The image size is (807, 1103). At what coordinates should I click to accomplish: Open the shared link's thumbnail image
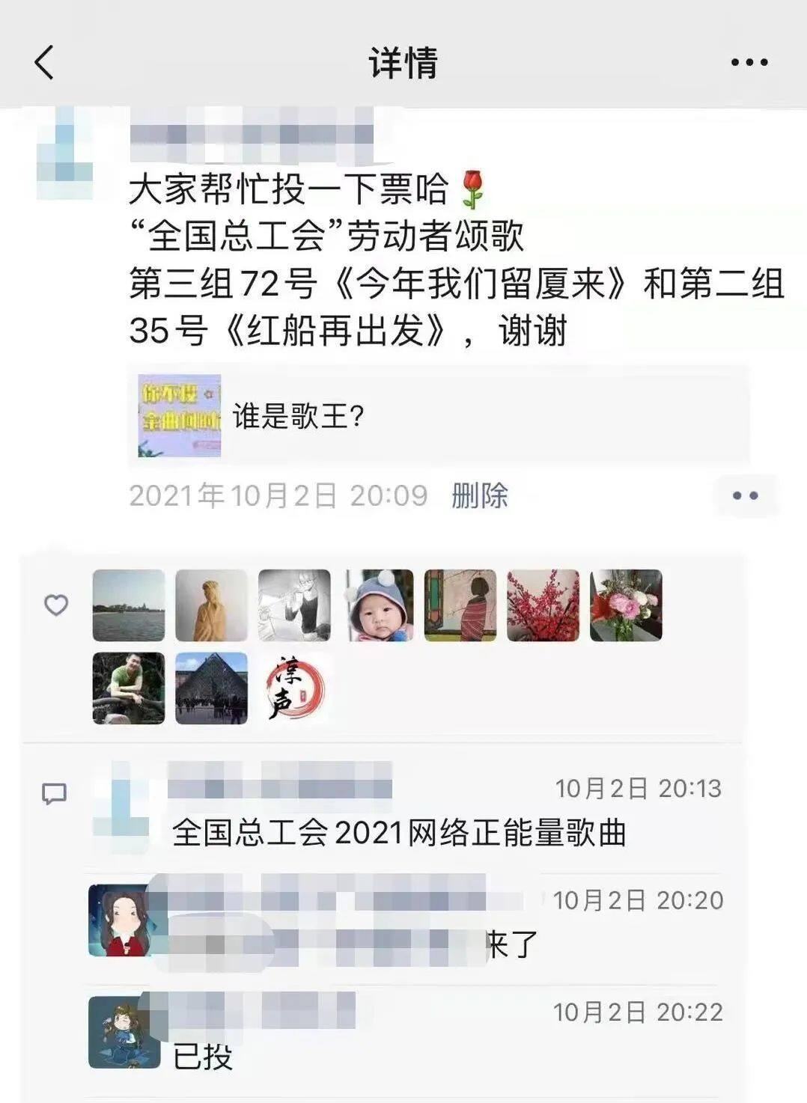tap(180, 415)
